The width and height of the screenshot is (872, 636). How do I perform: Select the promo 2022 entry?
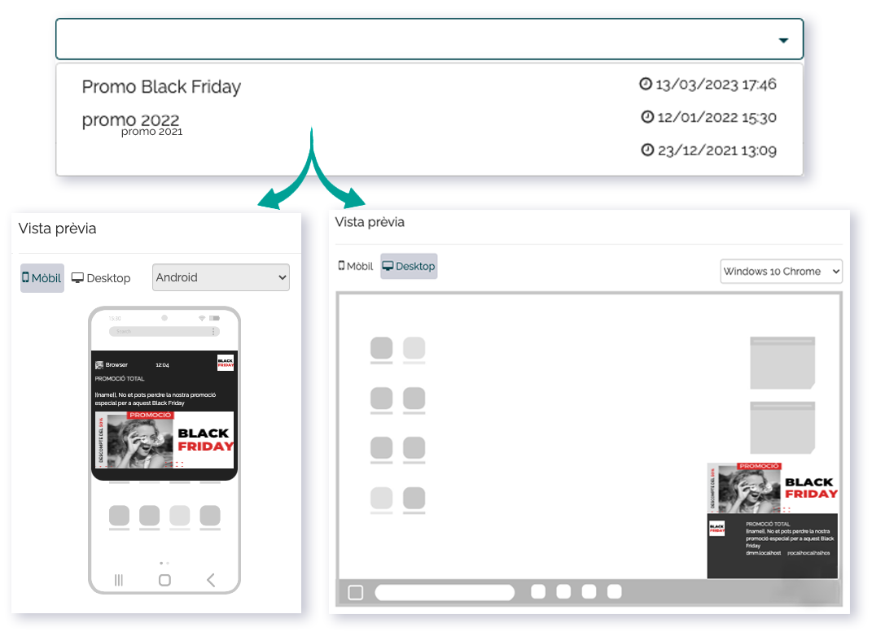click(131, 120)
